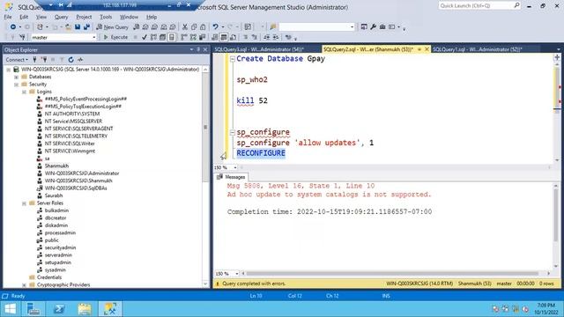Click the Change Connection icon

click(x=22, y=37)
